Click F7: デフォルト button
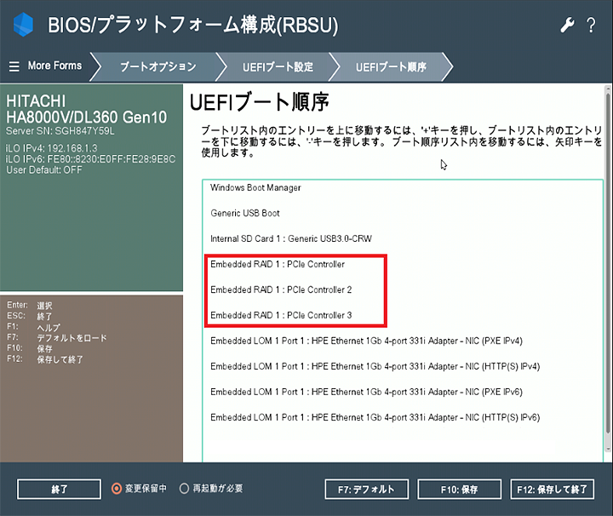Image resolution: width=613 pixels, height=516 pixels. pyautogui.click(x=367, y=489)
